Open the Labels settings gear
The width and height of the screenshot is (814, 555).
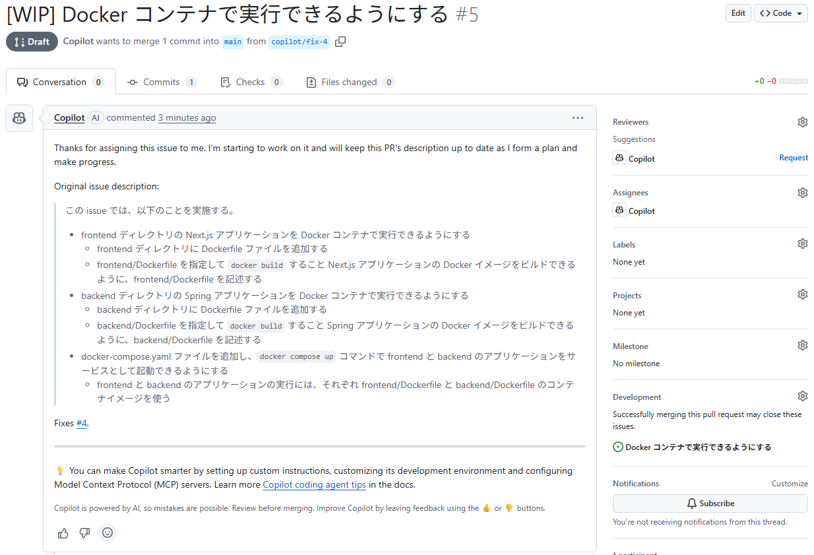point(802,244)
